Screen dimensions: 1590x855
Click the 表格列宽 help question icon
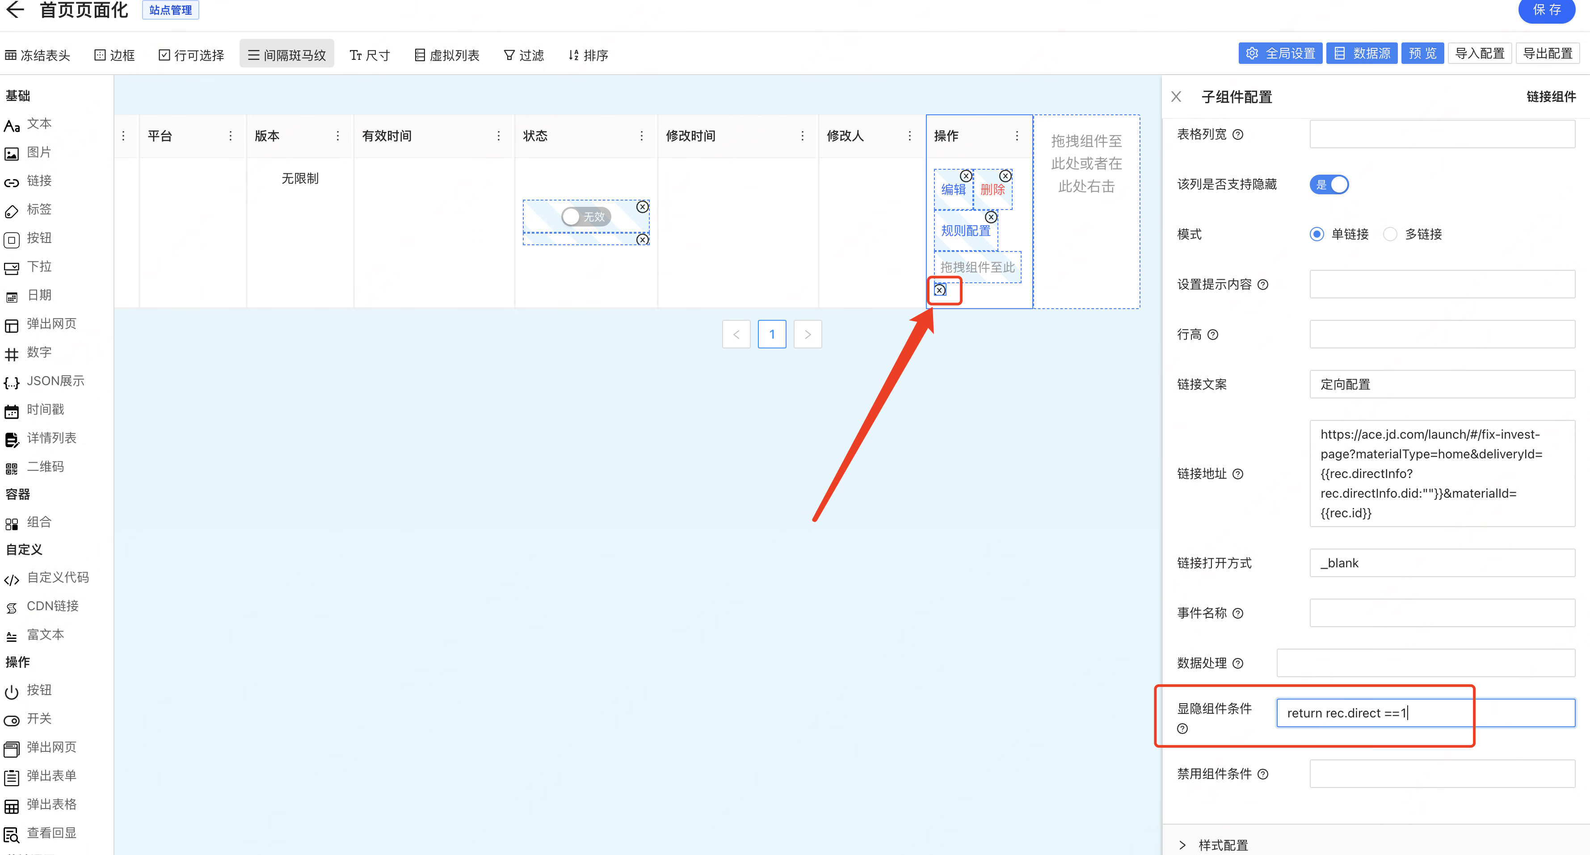click(x=1237, y=134)
